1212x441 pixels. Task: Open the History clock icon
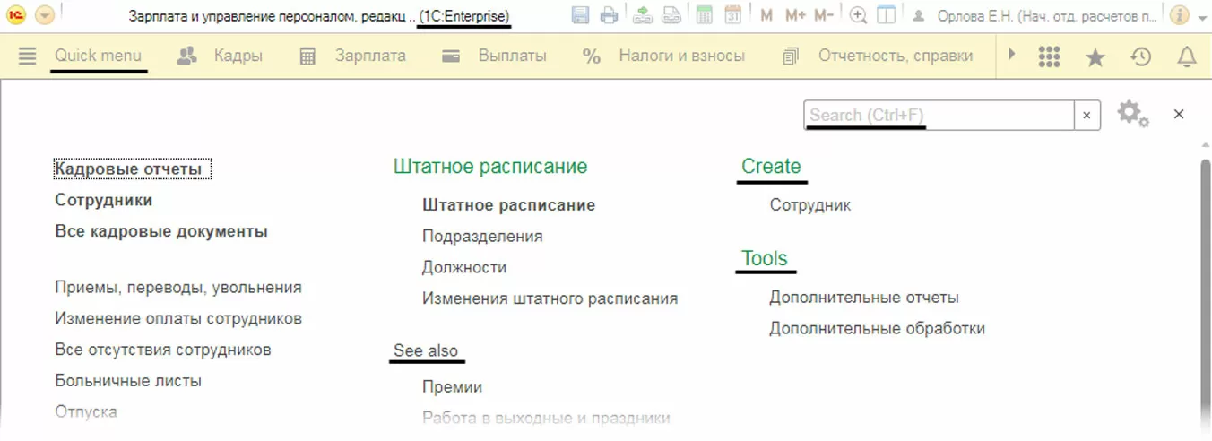(1140, 56)
